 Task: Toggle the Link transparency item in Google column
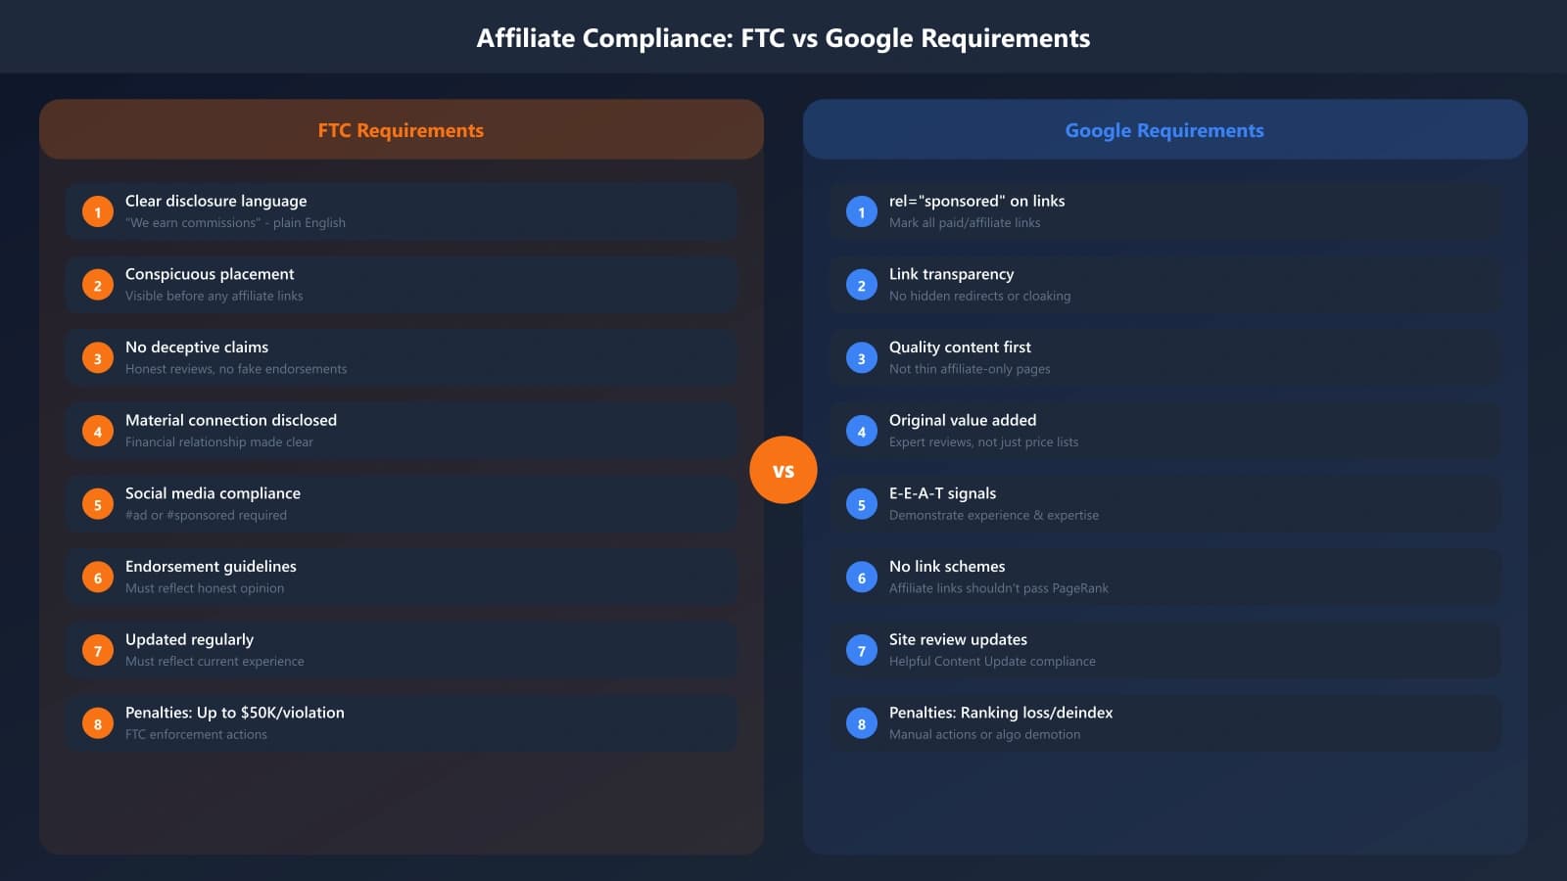click(x=1165, y=284)
